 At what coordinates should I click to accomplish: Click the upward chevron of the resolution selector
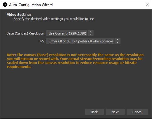(91, 32)
